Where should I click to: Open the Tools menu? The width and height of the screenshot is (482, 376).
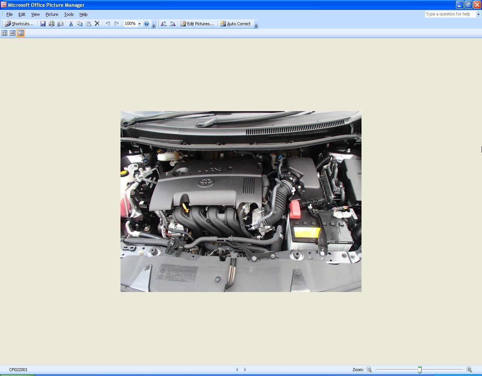pos(69,14)
